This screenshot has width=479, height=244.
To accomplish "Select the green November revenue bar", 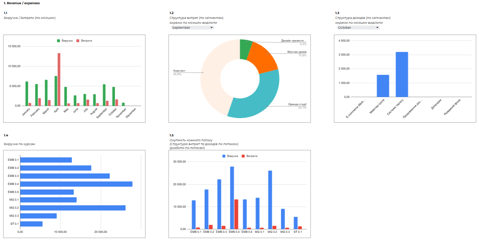I will [x=123, y=104].
